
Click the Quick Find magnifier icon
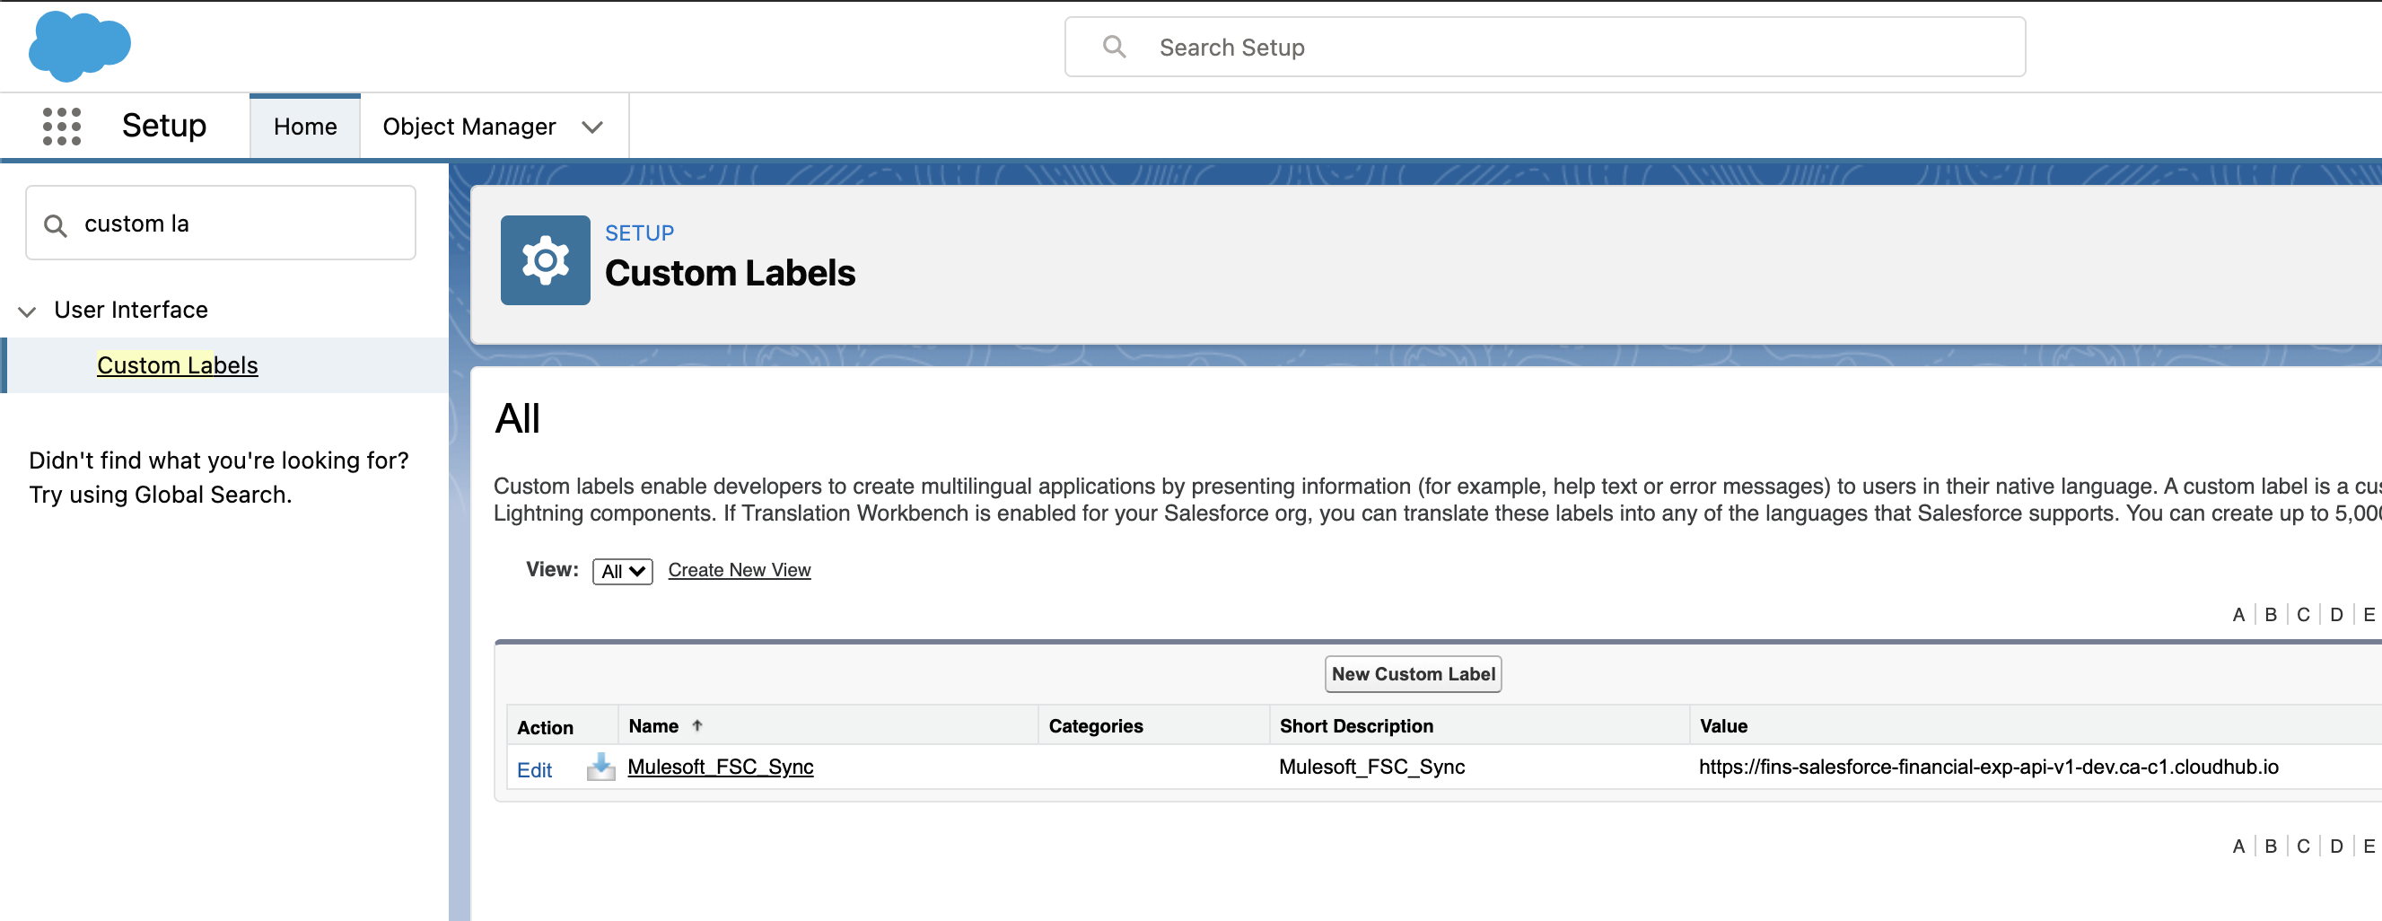point(56,224)
